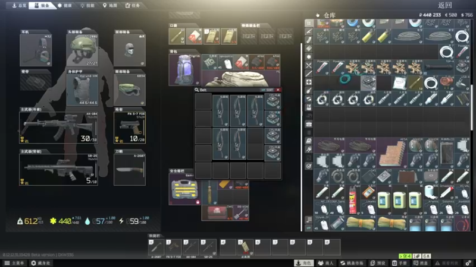The image size is (476, 267).
Task: Filter stash by quest checkmark icon
Action: (x=309, y=166)
